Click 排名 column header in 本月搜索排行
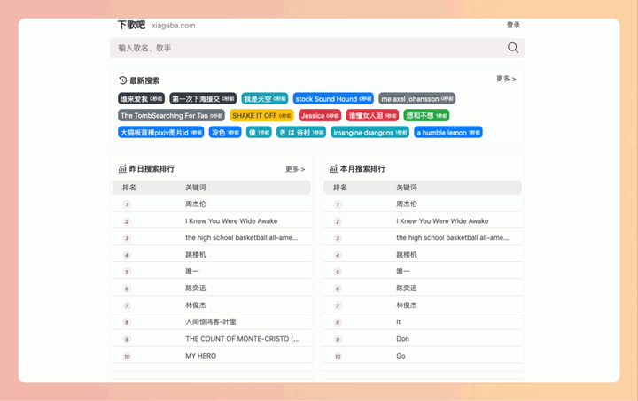This screenshot has width=638, height=401. pyautogui.click(x=340, y=188)
